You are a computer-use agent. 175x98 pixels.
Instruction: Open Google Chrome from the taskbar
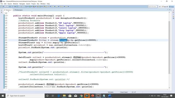point(81,96)
